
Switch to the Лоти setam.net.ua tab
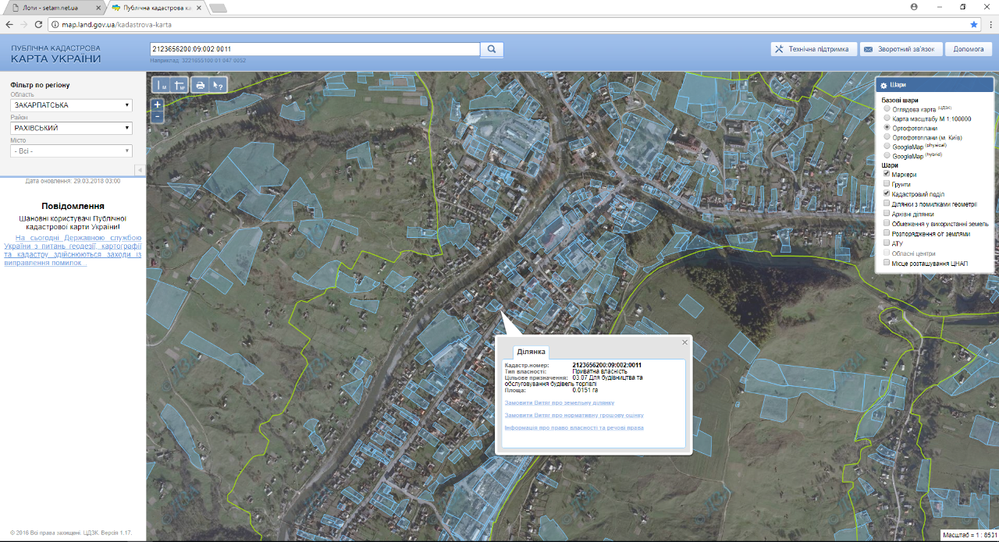51,7
